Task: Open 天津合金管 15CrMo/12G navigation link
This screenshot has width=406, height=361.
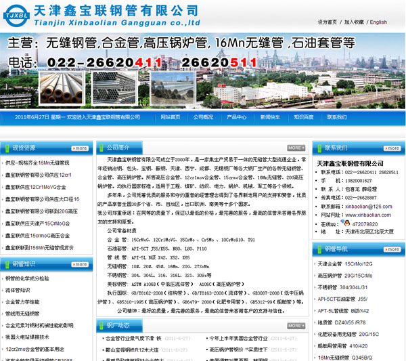Action: click(345, 264)
